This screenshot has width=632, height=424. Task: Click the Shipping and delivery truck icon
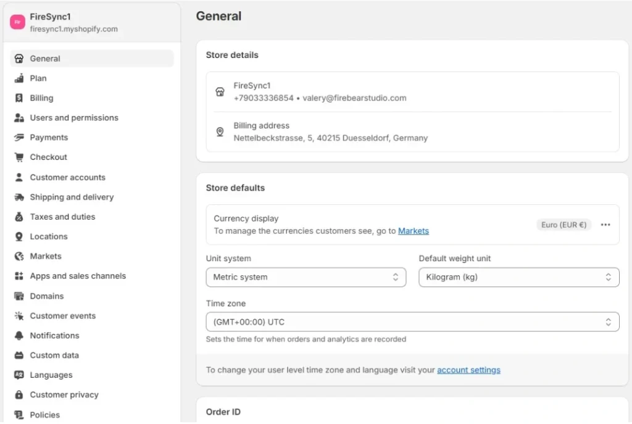(20, 197)
